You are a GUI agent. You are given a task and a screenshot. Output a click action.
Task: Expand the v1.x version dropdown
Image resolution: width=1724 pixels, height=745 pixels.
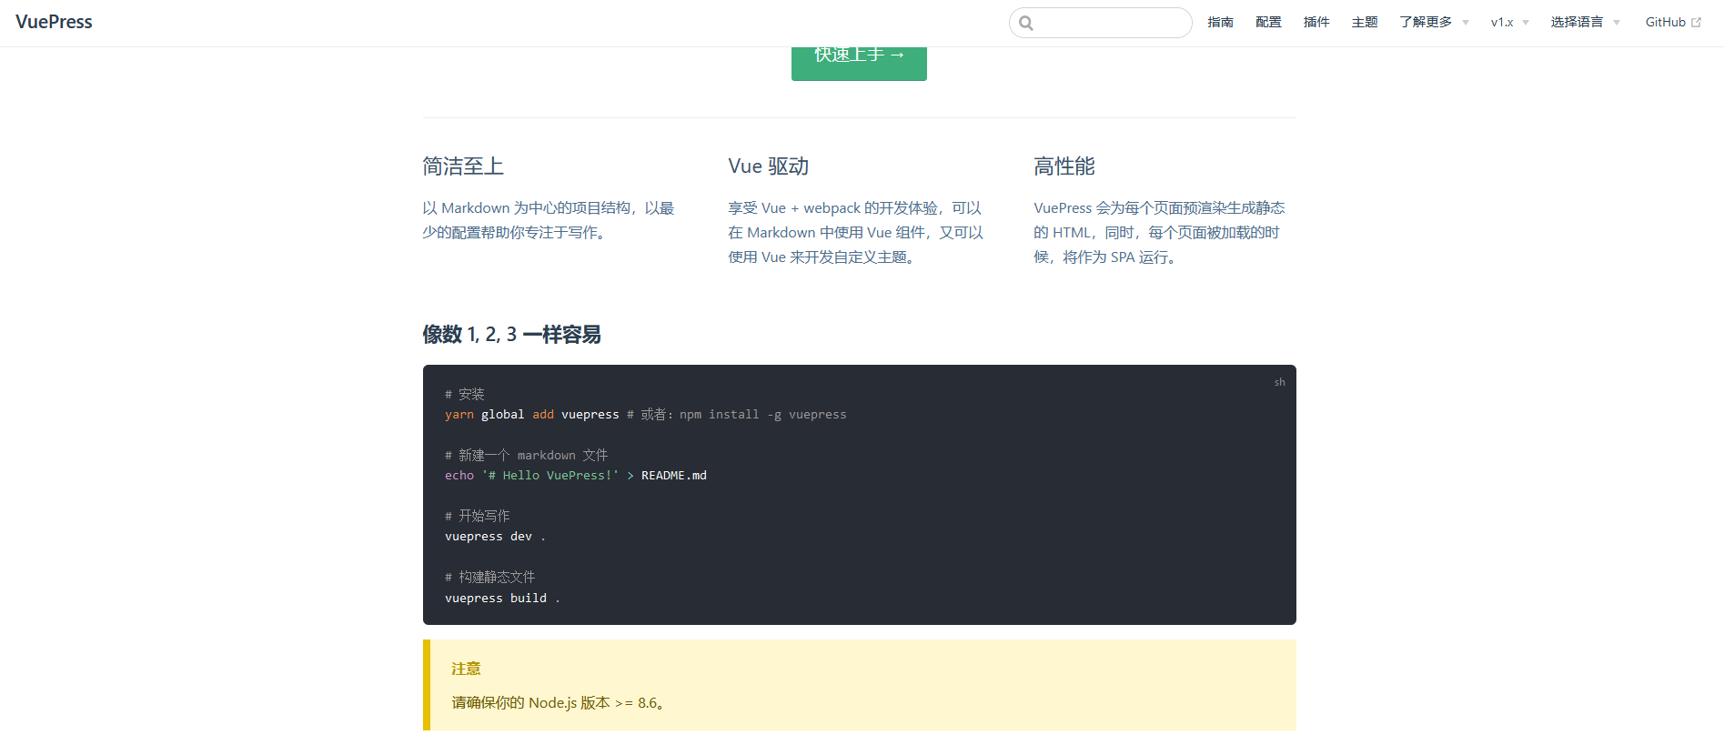(1509, 22)
